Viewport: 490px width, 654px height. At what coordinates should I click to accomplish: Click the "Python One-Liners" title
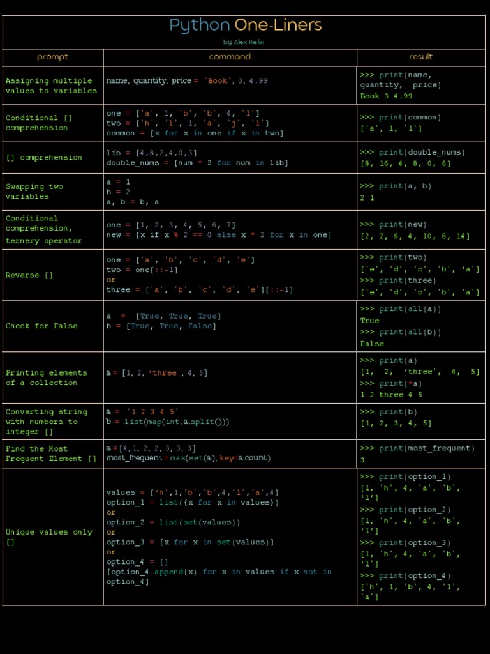pyautogui.click(x=245, y=26)
